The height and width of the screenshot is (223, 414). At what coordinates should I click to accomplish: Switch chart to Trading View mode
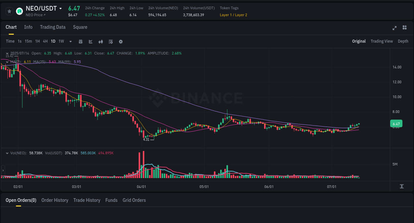pos(382,41)
